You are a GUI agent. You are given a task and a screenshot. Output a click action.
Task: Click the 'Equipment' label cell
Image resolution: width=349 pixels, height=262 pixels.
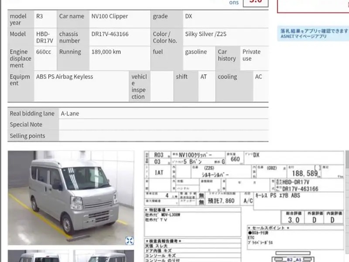21,86
